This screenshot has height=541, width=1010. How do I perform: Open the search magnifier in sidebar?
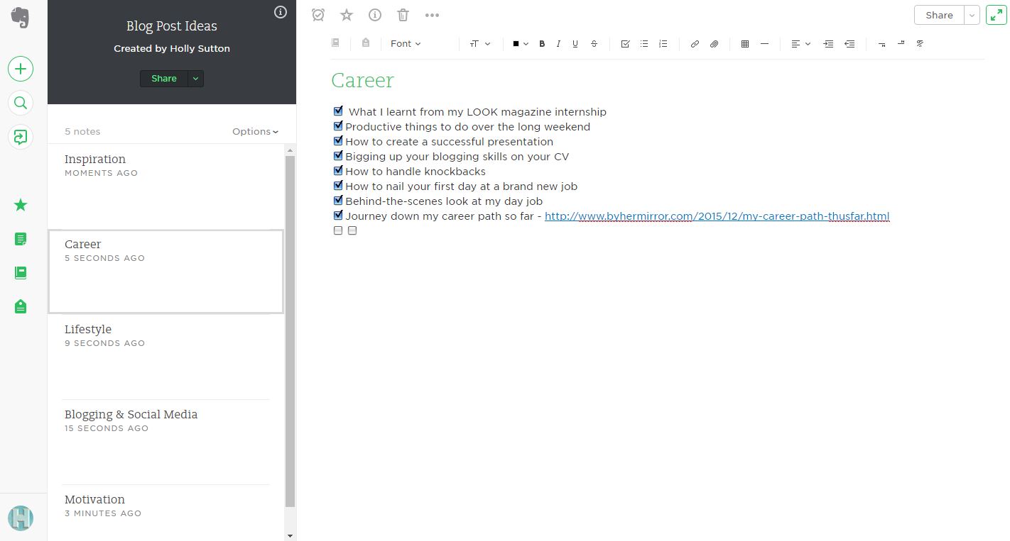pos(21,103)
